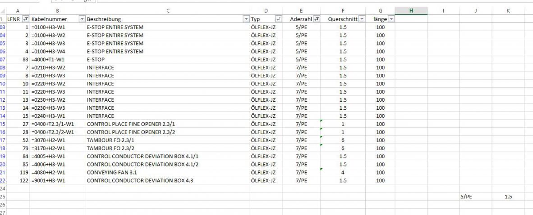This screenshot has height=215, width=533.
Task: Click cell =3170+H2-W1
Action: [x=57, y=148]
